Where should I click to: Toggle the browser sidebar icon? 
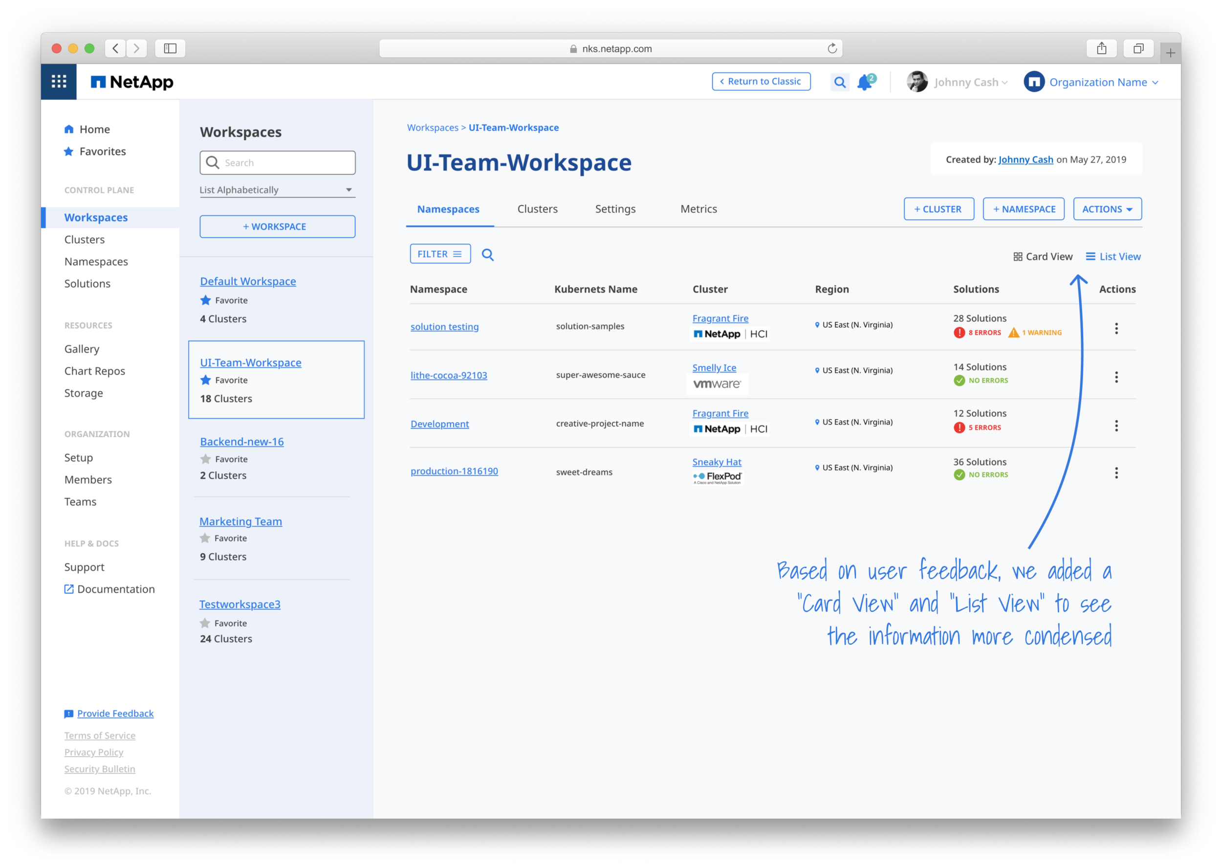click(x=170, y=48)
